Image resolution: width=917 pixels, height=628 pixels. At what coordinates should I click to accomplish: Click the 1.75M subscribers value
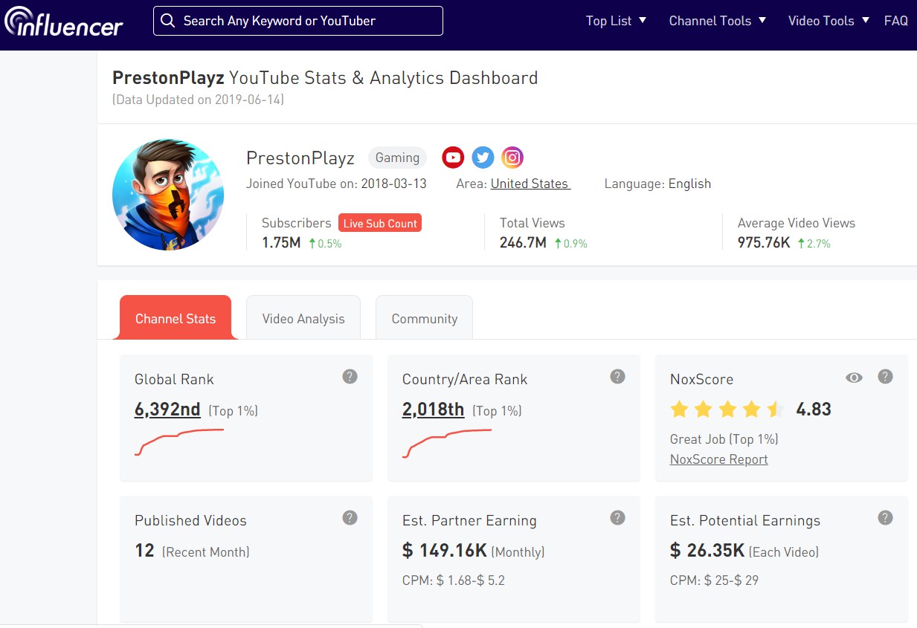pyautogui.click(x=281, y=243)
